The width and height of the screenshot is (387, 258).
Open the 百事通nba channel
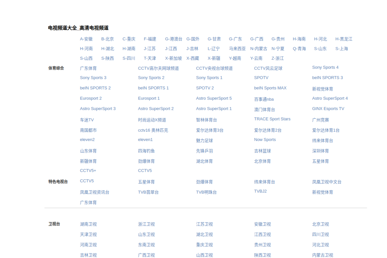[264, 99]
